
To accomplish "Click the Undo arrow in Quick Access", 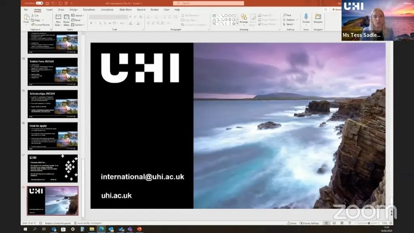I will point(53,3).
